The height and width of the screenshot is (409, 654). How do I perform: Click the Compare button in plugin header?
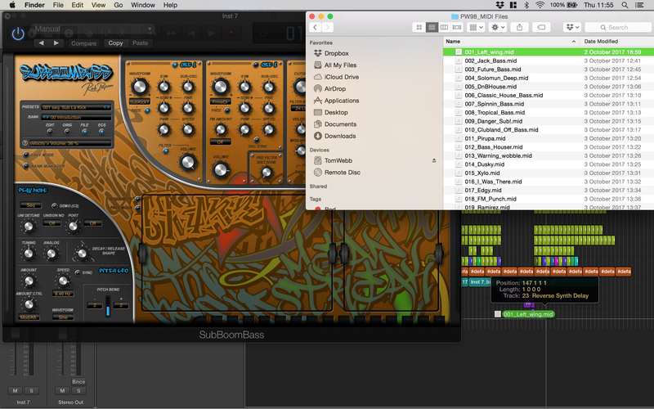[x=83, y=43]
